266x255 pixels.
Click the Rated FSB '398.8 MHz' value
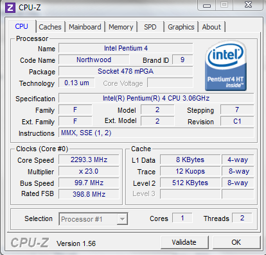click(x=89, y=194)
